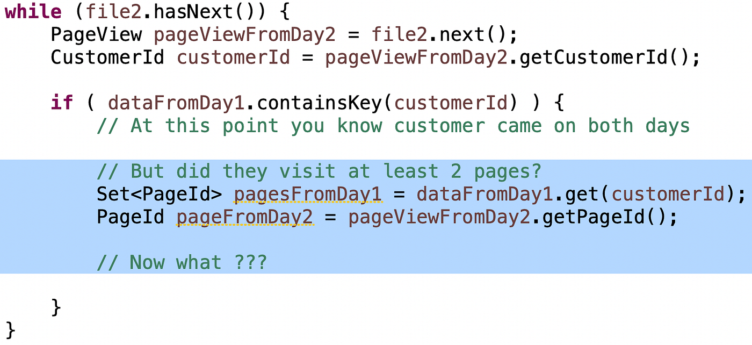Image resolution: width=752 pixels, height=345 pixels.
Task: Click the 'pageViewFromDay2' variable declaration
Action: click(x=245, y=34)
